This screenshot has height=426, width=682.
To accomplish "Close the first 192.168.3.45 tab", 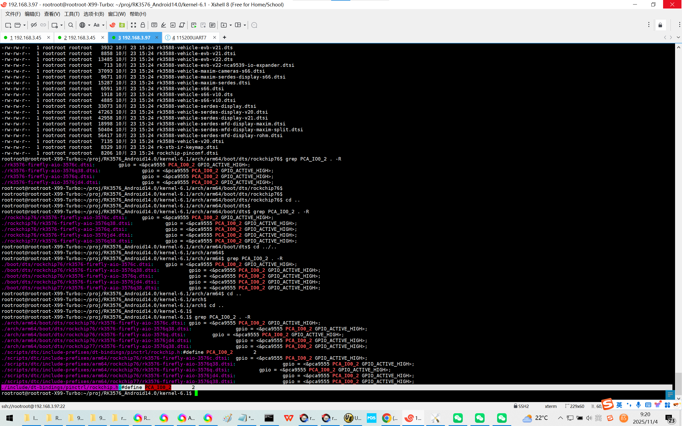I will (48, 38).
